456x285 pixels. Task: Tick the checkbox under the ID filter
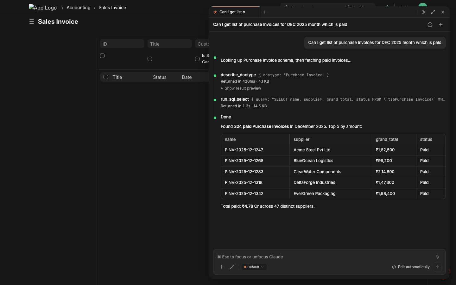coord(102,56)
